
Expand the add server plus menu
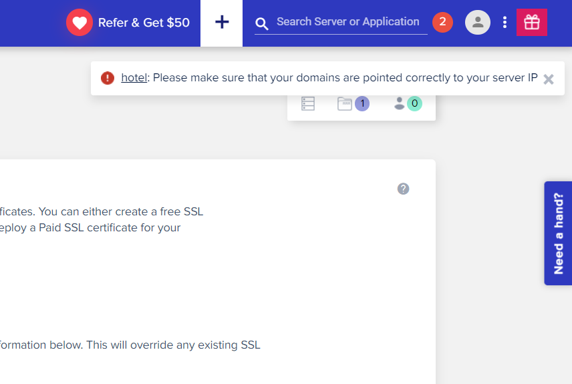(x=221, y=22)
